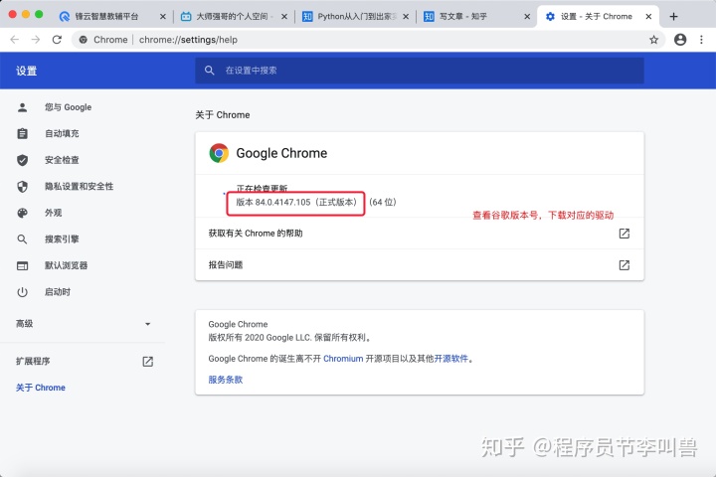Open a new tab with the plus button
This screenshot has height=477, width=716.
pyautogui.click(x=673, y=17)
